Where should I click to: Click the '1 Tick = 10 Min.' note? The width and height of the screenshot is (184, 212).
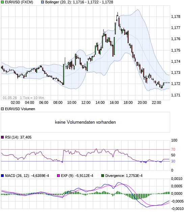[32, 98]
